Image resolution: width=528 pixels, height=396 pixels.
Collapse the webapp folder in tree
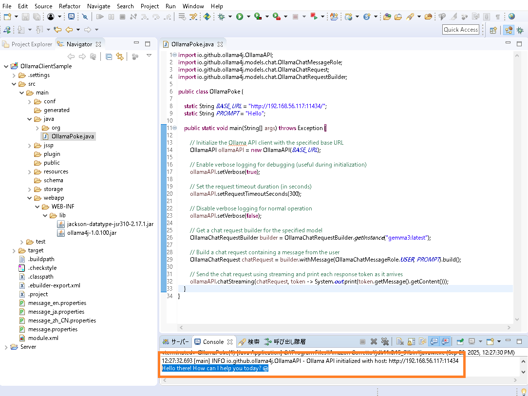(30, 198)
